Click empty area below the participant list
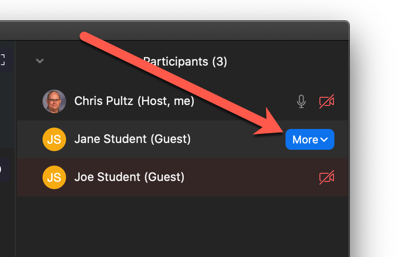Viewport: 400px width, 257px height. tap(182, 227)
